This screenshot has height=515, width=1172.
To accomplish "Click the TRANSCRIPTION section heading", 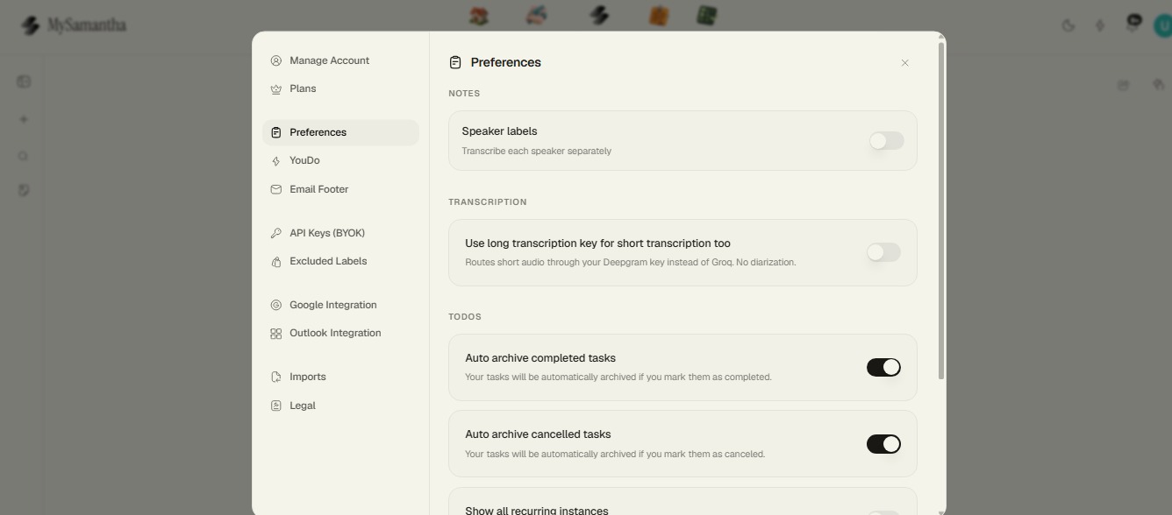I will (x=488, y=202).
